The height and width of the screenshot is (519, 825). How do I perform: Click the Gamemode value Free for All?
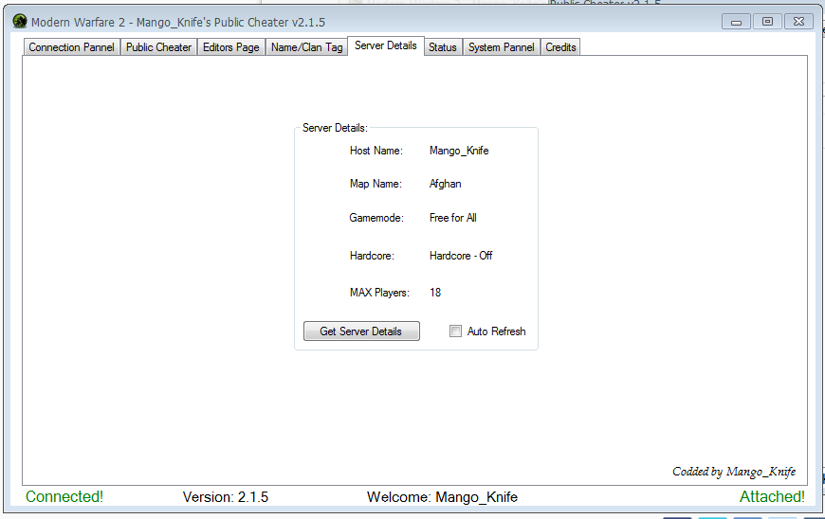pyautogui.click(x=453, y=218)
